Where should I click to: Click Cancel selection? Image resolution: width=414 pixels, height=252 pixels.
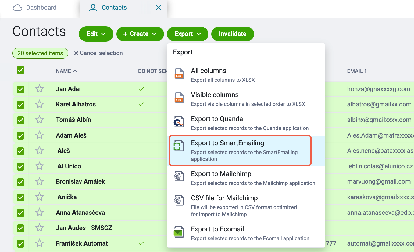(x=98, y=53)
